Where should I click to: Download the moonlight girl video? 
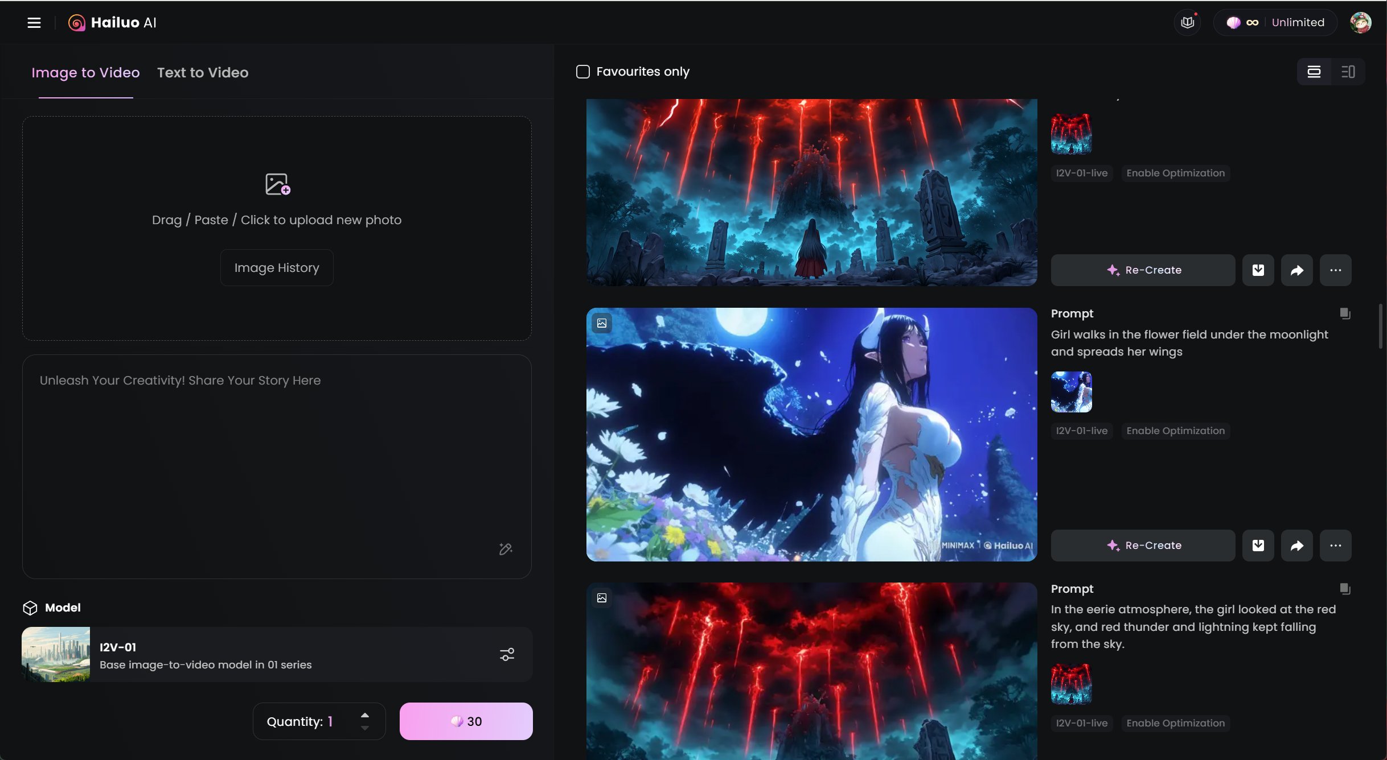(1258, 546)
